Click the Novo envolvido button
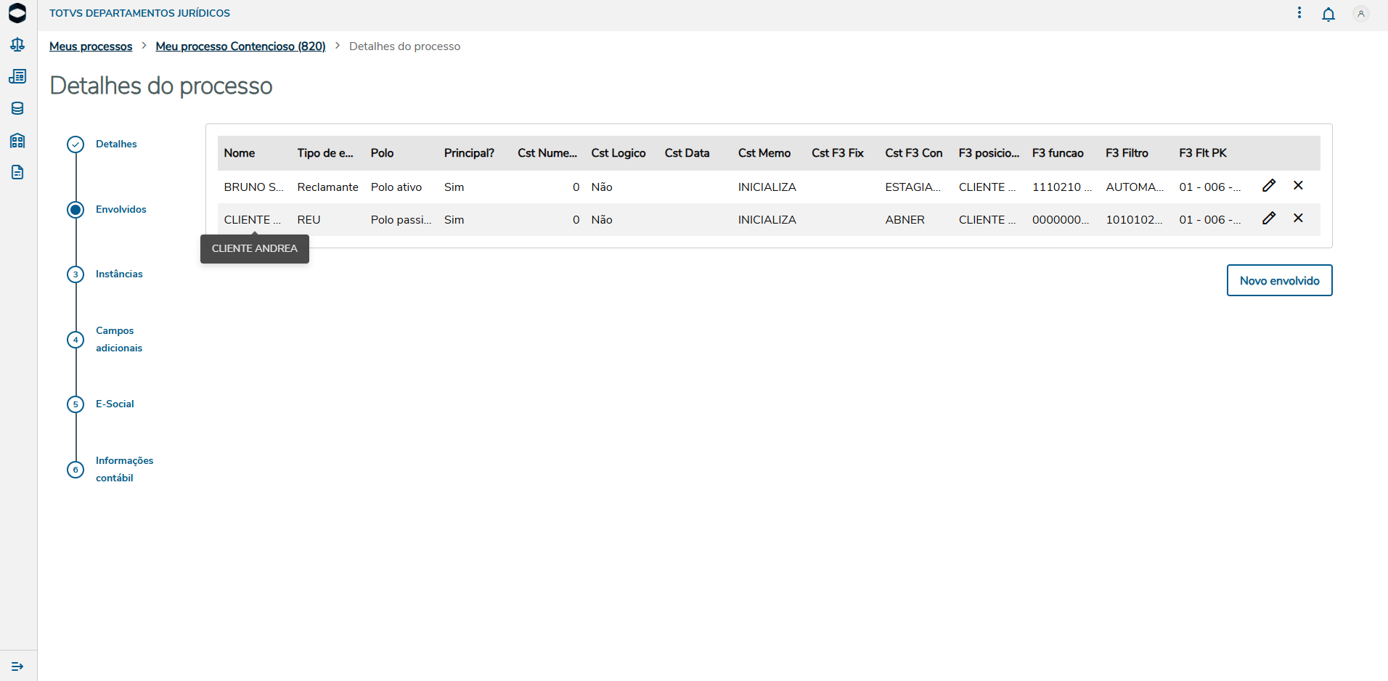 (1279, 280)
